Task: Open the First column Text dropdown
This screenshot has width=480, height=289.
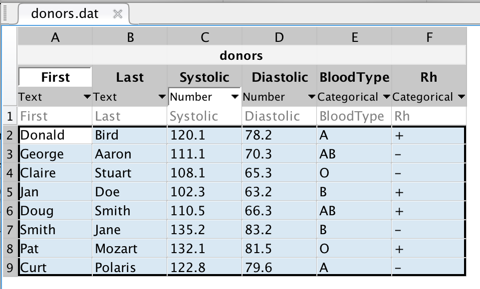Action: pyautogui.click(x=86, y=97)
